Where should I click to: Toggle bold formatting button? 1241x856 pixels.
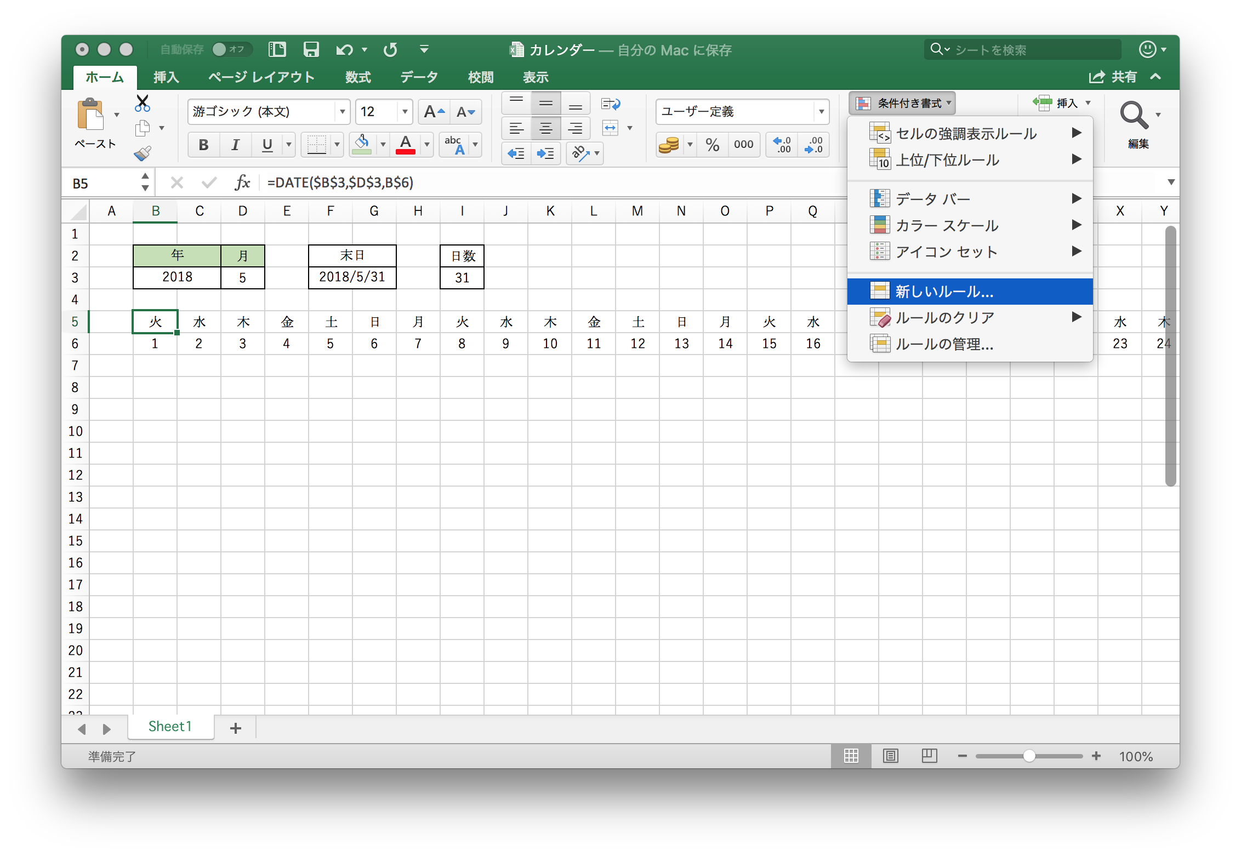click(x=203, y=145)
